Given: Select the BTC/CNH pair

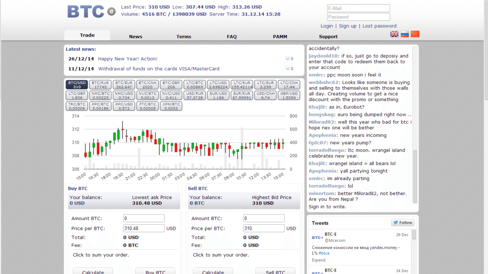Looking at the screenshot, I should point(148,84).
